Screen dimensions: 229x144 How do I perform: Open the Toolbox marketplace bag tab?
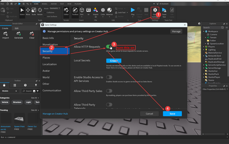[4, 85]
